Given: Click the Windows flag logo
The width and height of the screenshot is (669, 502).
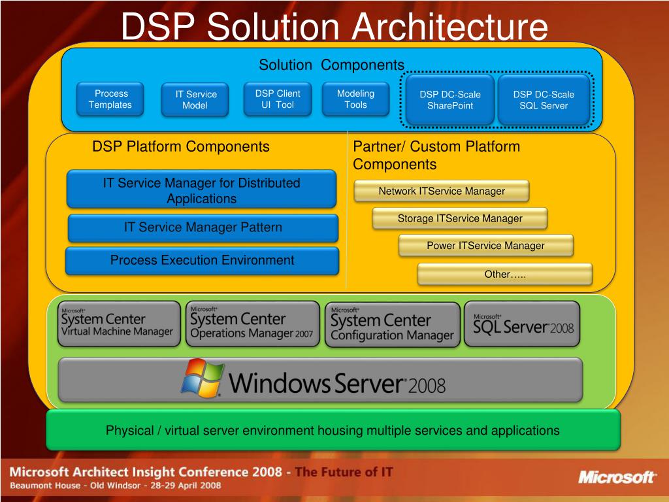Looking at the screenshot, I should pos(203,378).
